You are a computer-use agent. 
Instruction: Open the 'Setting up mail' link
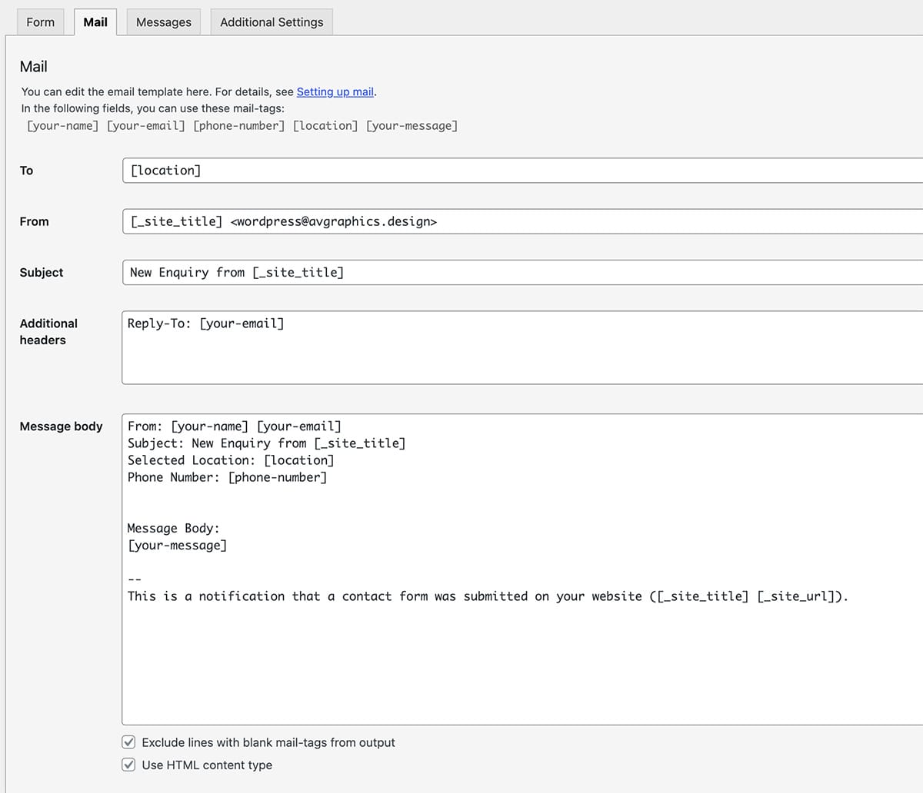pyautogui.click(x=335, y=91)
